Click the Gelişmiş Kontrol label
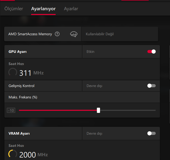Viewport: 170px width, 160px height. click(x=22, y=86)
